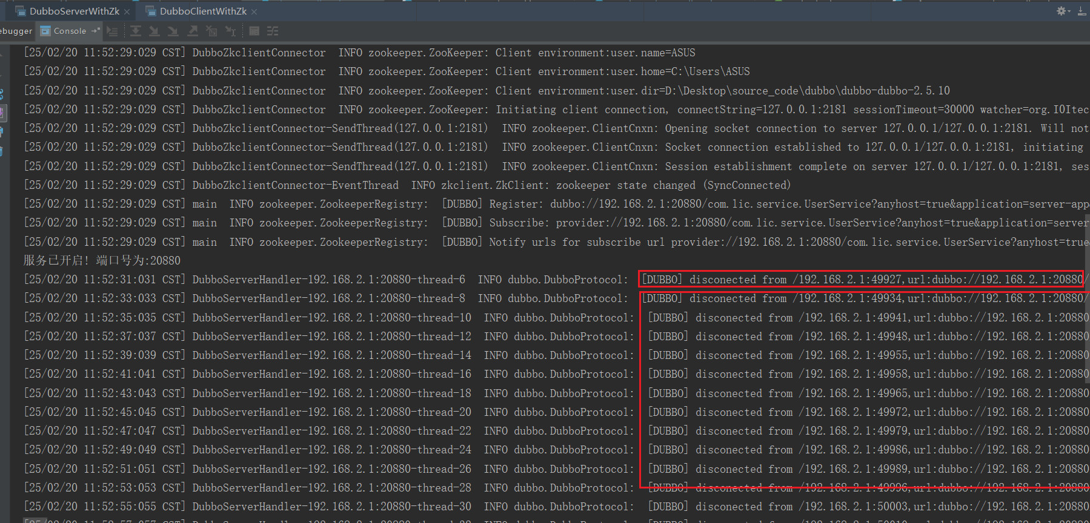The width and height of the screenshot is (1090, 523).
Task: Click the thread-12 disconnected log line
Action: (x=556, y=337)
